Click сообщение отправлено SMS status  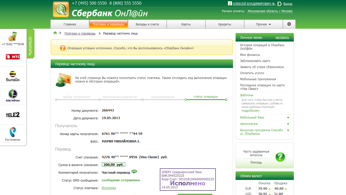pos(121,180)
